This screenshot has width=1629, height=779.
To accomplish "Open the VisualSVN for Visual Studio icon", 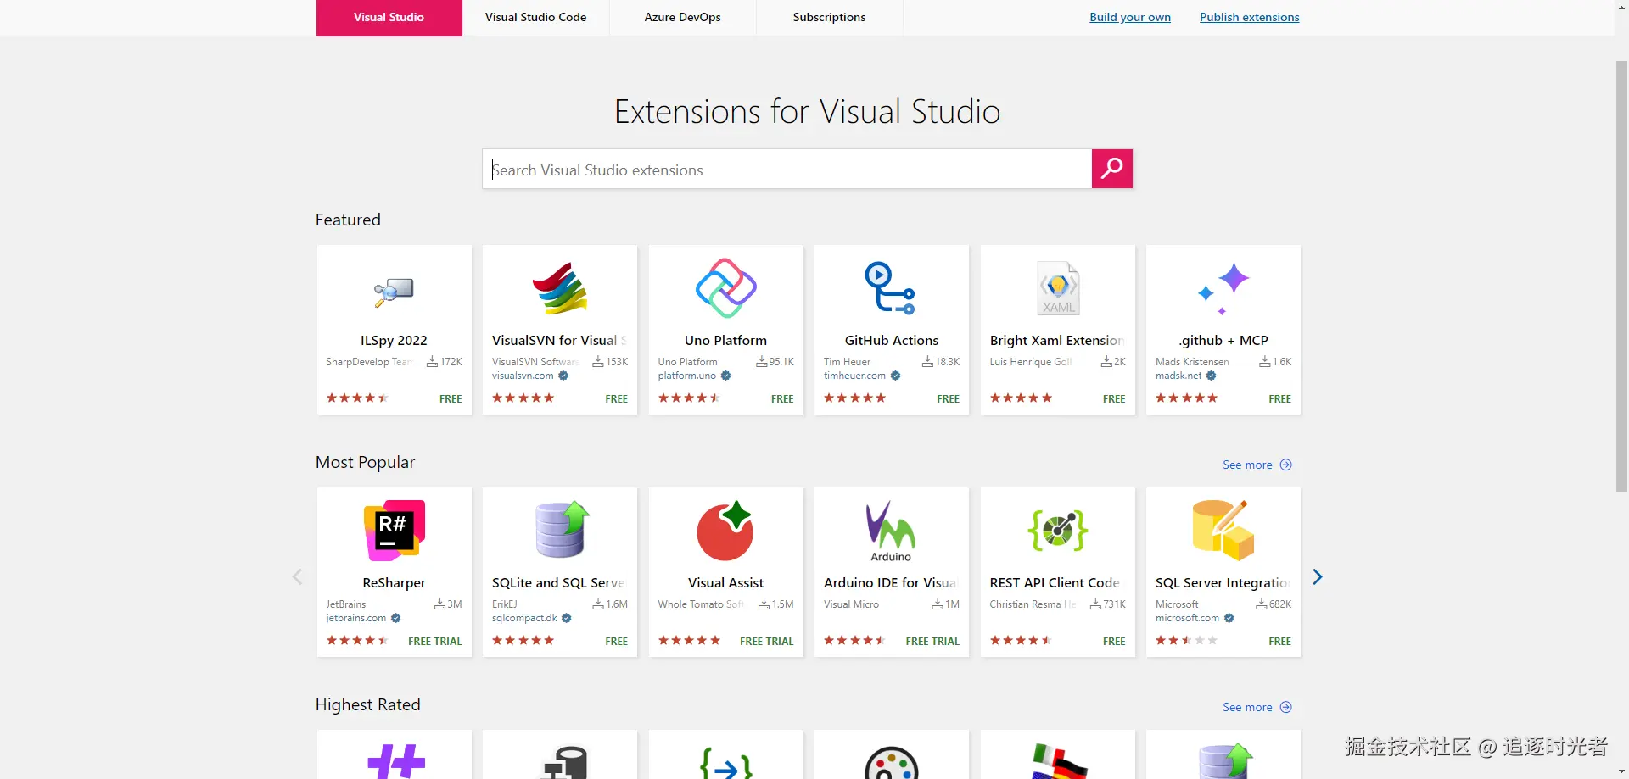I will click(560, 288).
